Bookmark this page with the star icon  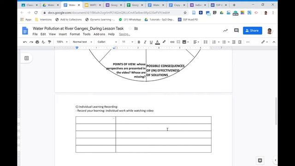[x=185, y=12]
